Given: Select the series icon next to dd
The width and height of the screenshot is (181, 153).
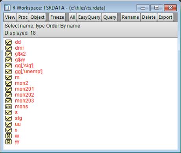Looking at the screenshot, I should [9, 42].
